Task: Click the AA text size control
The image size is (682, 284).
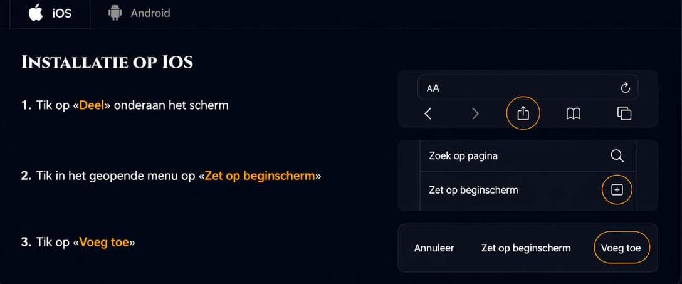Action: point(433,88)
